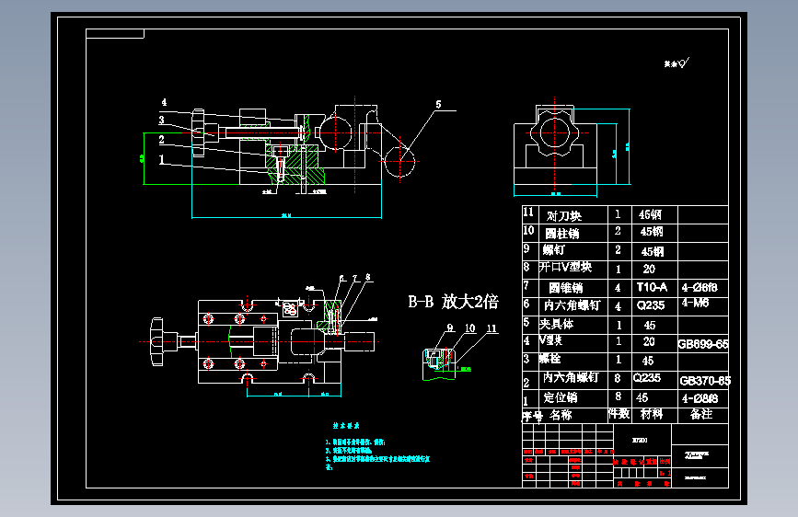Click the '件数' column header

[619, 414]
